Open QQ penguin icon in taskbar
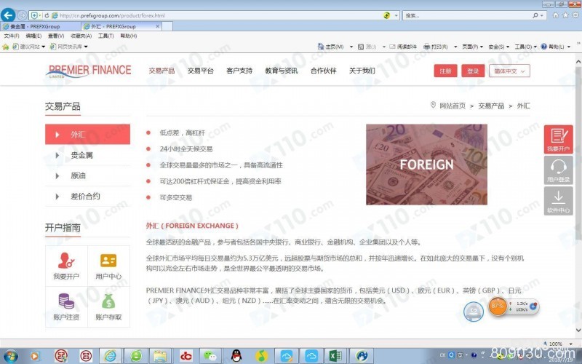Screen dimensions: 582x364 pos(236,356)
